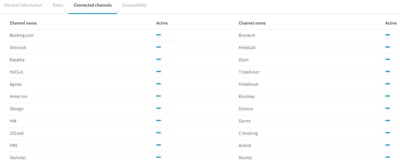Open the Compatiblity tab
The image size is (400, 166).
point(134,5)
